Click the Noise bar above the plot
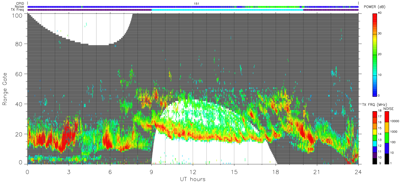The image size is (403, 186). 193,7
